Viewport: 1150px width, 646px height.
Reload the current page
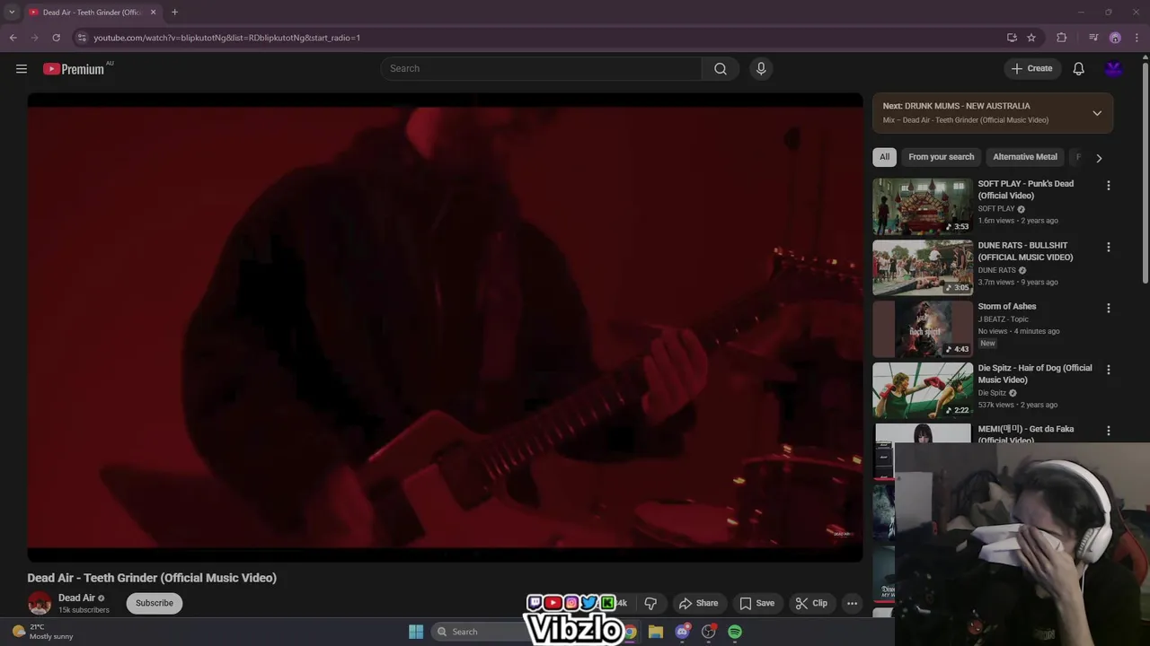coord(56,38)
